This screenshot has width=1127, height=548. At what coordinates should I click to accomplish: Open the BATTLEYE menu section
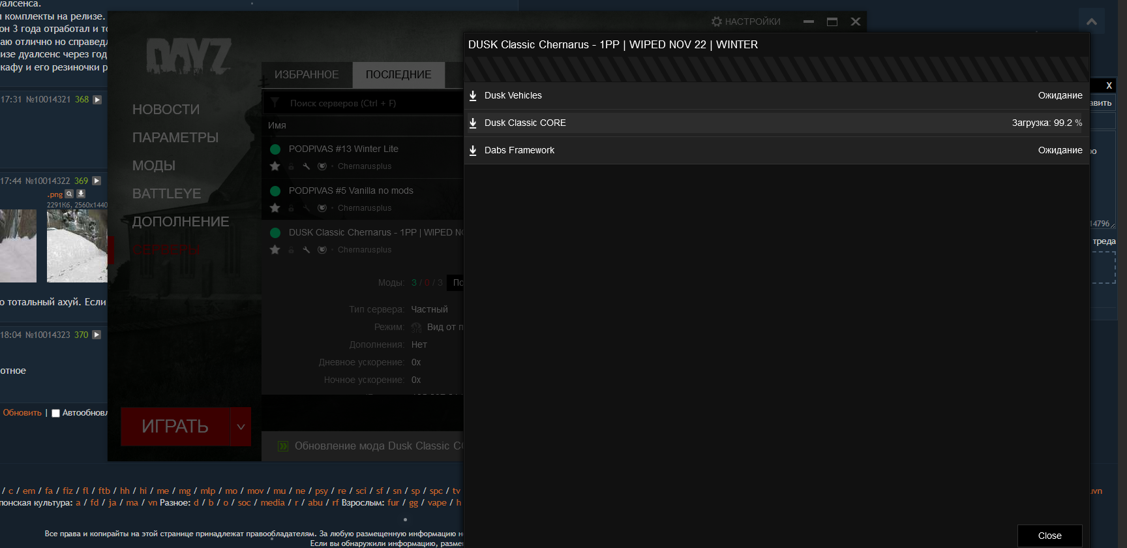point(167,194)
